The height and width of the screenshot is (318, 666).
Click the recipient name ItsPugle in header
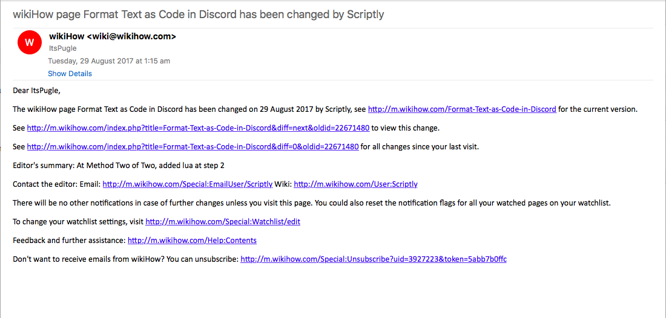62,48
